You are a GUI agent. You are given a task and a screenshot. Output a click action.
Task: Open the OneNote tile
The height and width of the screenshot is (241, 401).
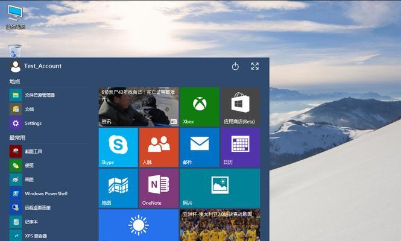(159, 188)
